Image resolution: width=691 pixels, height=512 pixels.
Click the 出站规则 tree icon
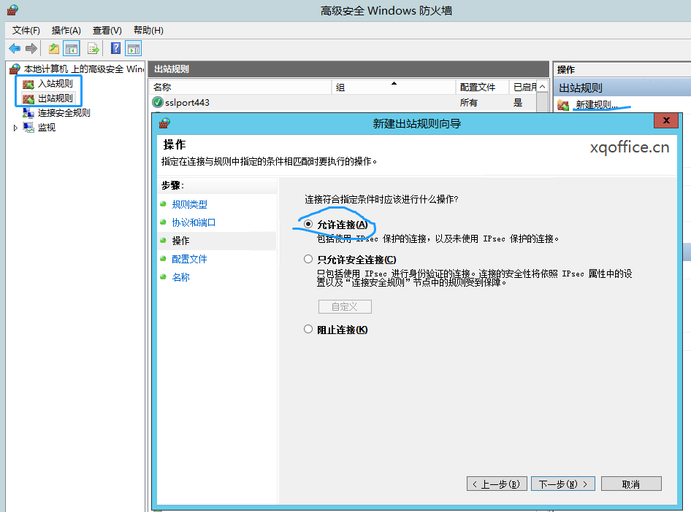pos(28,98)
